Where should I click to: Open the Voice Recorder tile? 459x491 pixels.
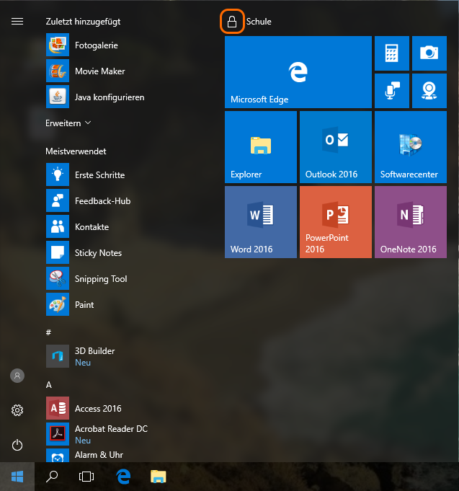tap(392, 91)
